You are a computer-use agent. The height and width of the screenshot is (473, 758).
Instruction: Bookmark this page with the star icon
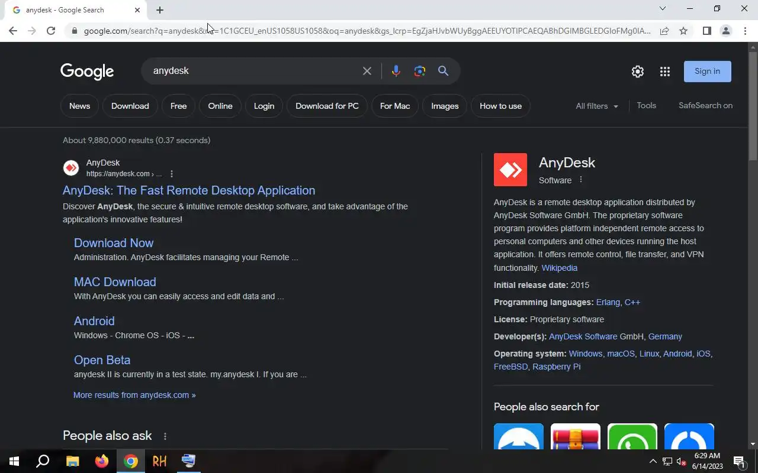tap(683, 31)
